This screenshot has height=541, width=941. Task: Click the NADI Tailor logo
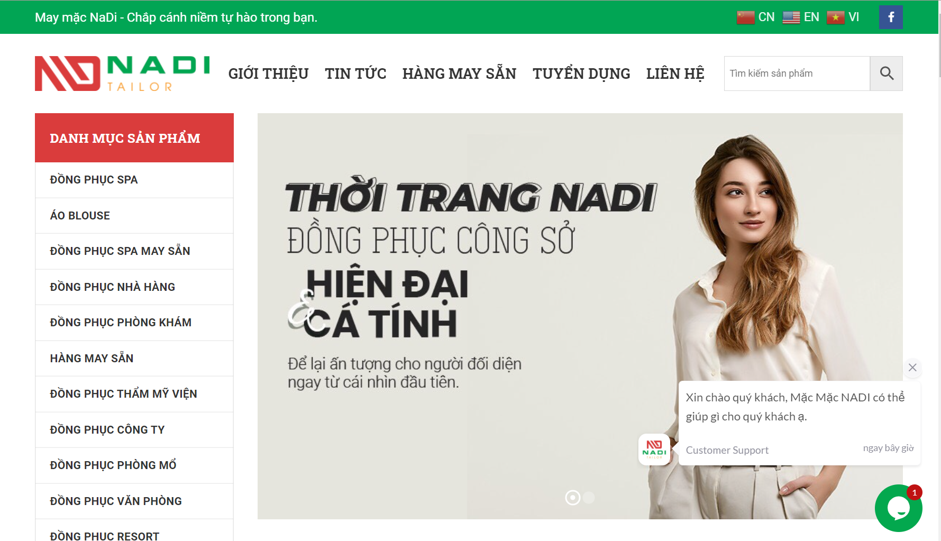(x=122, y=74)
